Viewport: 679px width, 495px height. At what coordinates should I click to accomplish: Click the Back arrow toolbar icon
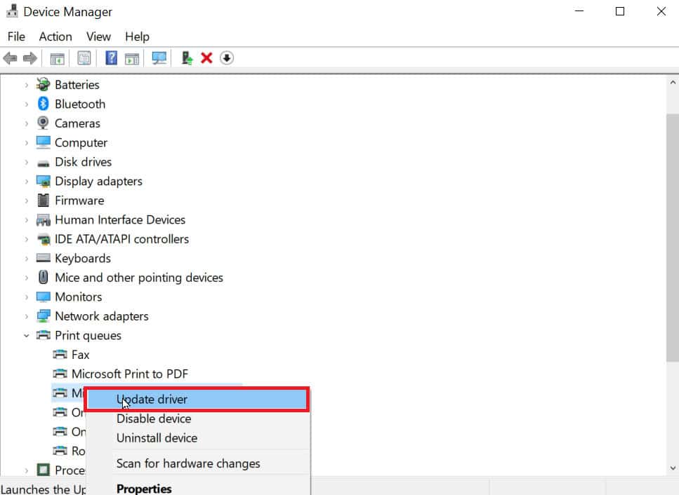click(x=10, y=58)
